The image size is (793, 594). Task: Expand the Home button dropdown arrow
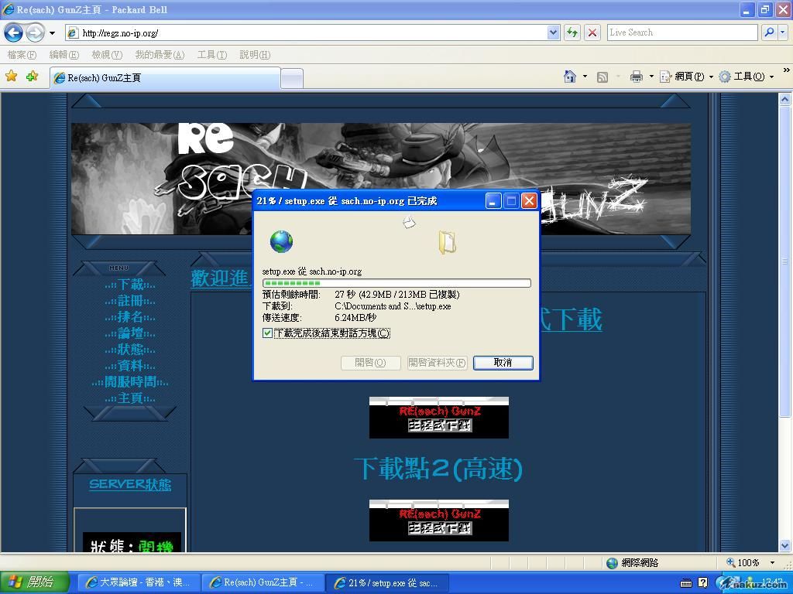pyautogui.click(x=585, y=77)
